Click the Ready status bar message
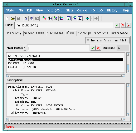Viewport: 136px width, 133px height. tap(11, 127)
